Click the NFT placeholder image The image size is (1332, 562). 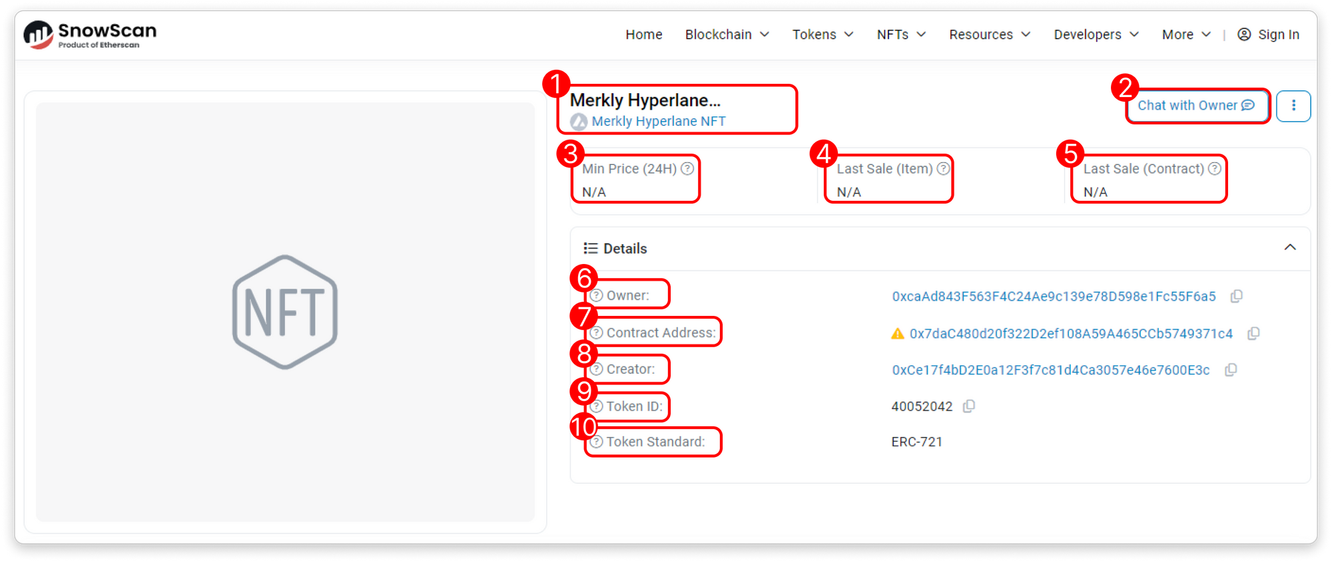(285, 312)
